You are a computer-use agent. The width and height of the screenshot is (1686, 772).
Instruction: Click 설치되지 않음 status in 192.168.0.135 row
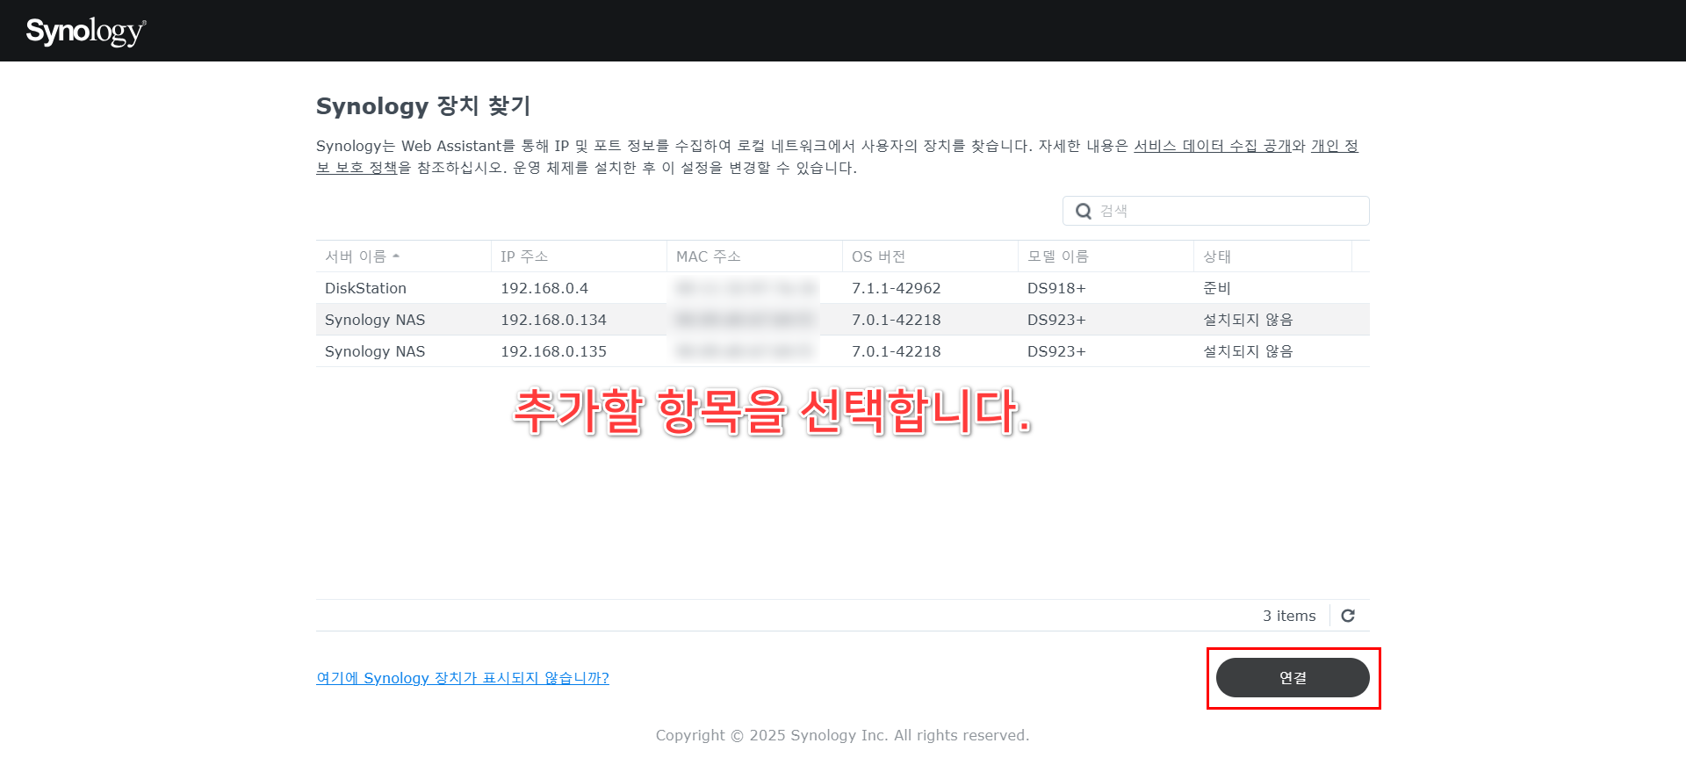(x=1248, y=351)
